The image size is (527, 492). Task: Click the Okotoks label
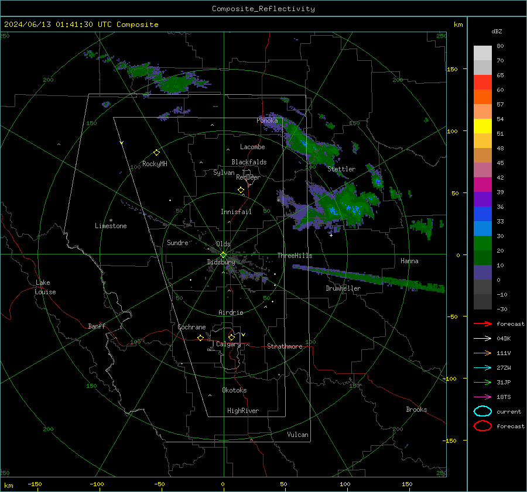coord(234,390)
